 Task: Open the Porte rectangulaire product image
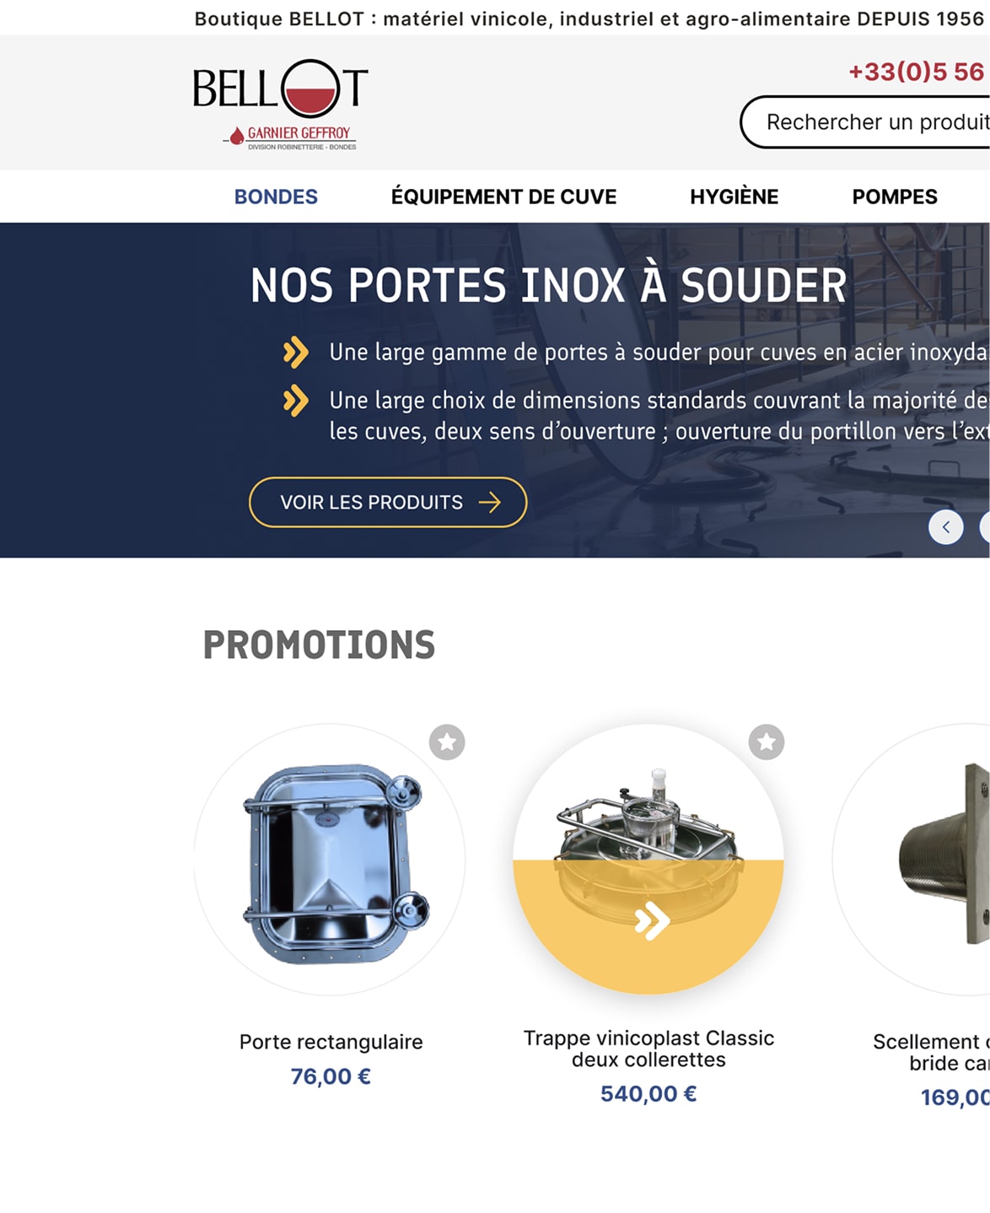(x=330, y=860)
